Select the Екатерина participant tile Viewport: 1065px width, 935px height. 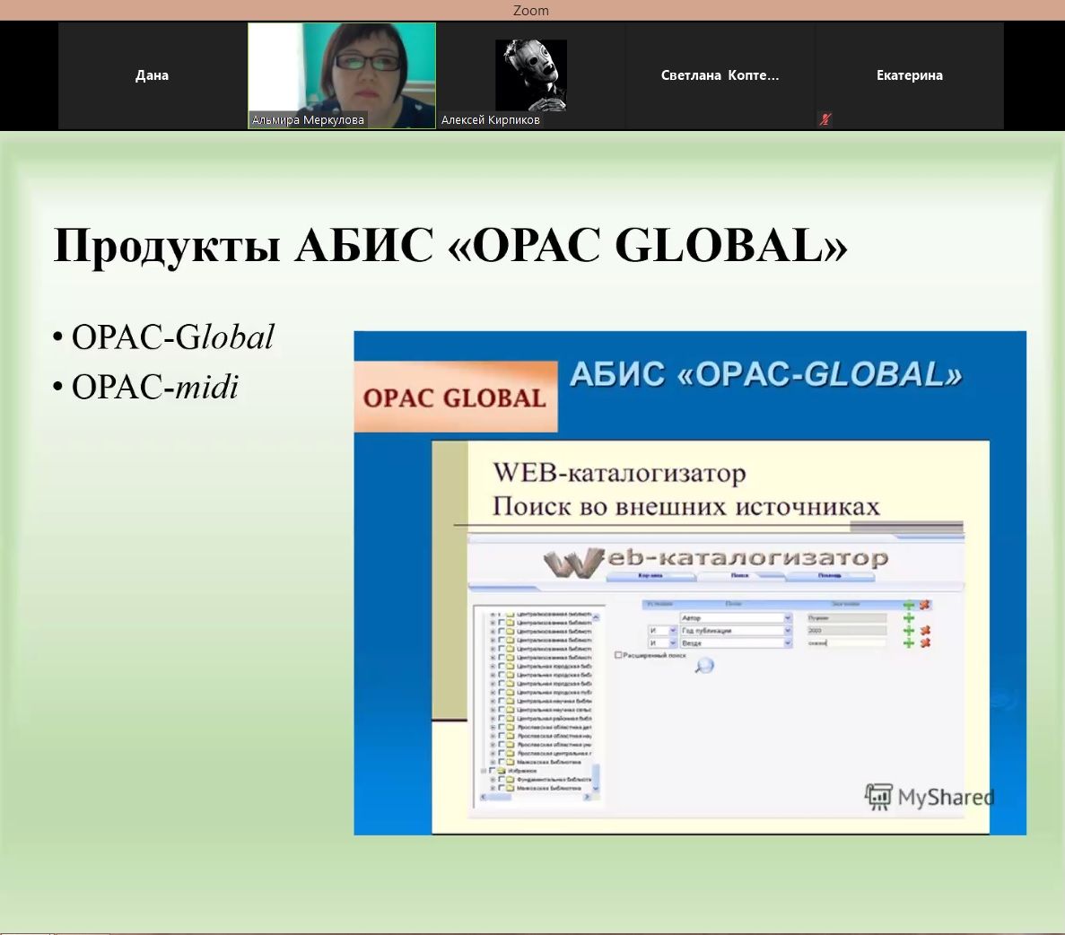[910, 74]
